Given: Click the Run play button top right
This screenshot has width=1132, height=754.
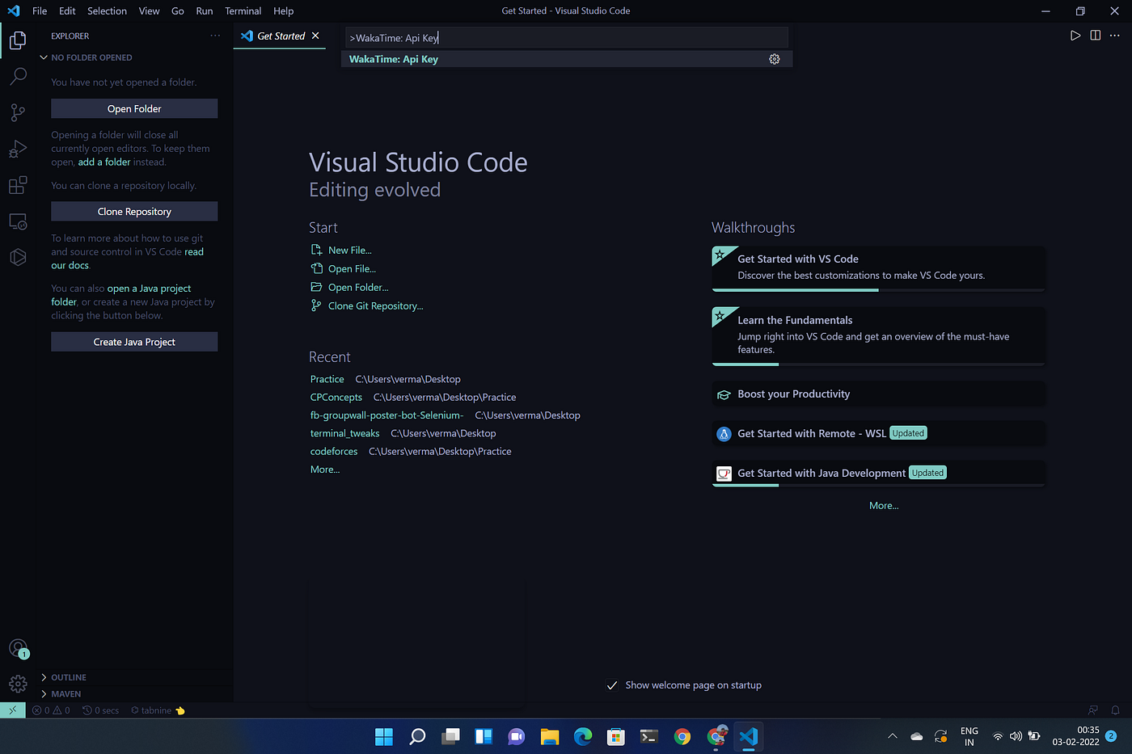Looking at the screenshot, I should click(x=1075, y=36).
